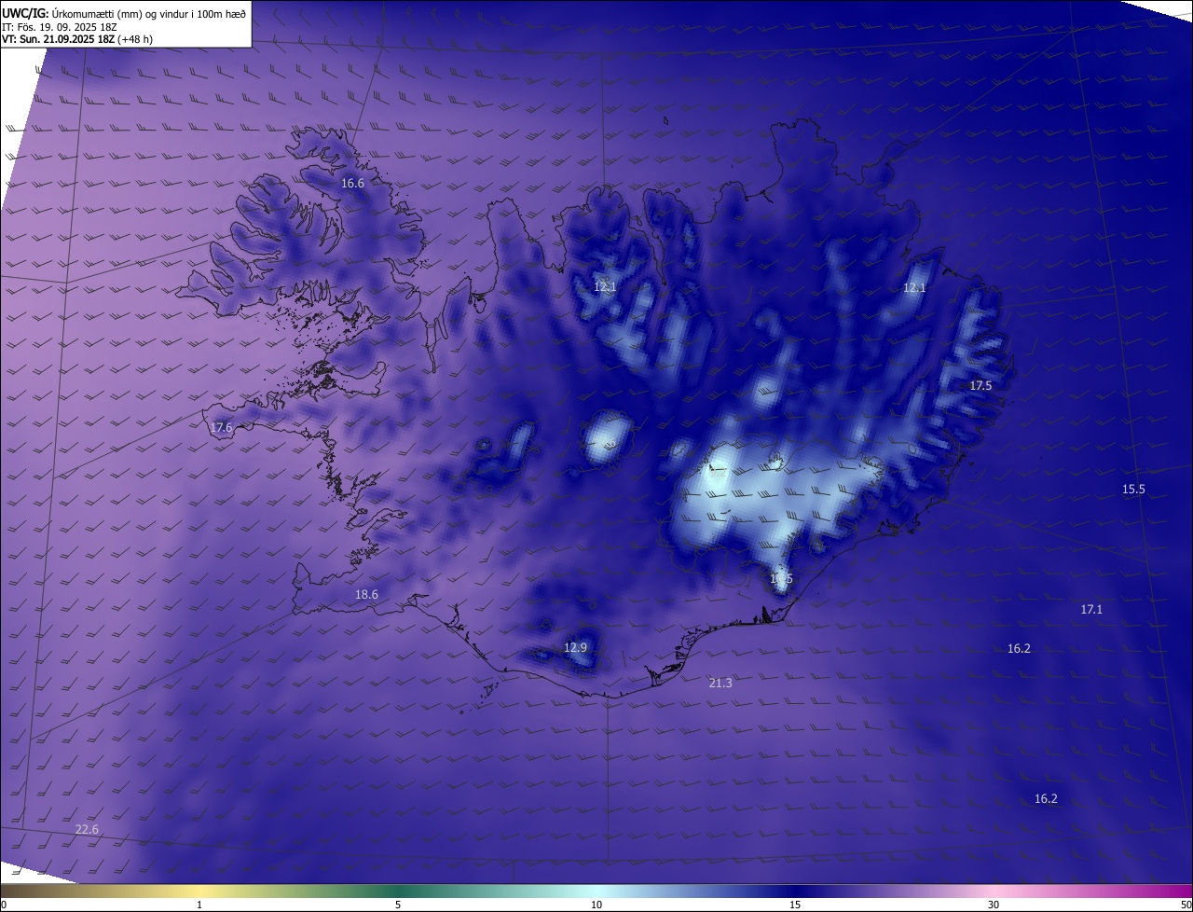Click the '10' tick on the color scale
This screenshot has width=1193, height=912.
(x=596, y=905)
